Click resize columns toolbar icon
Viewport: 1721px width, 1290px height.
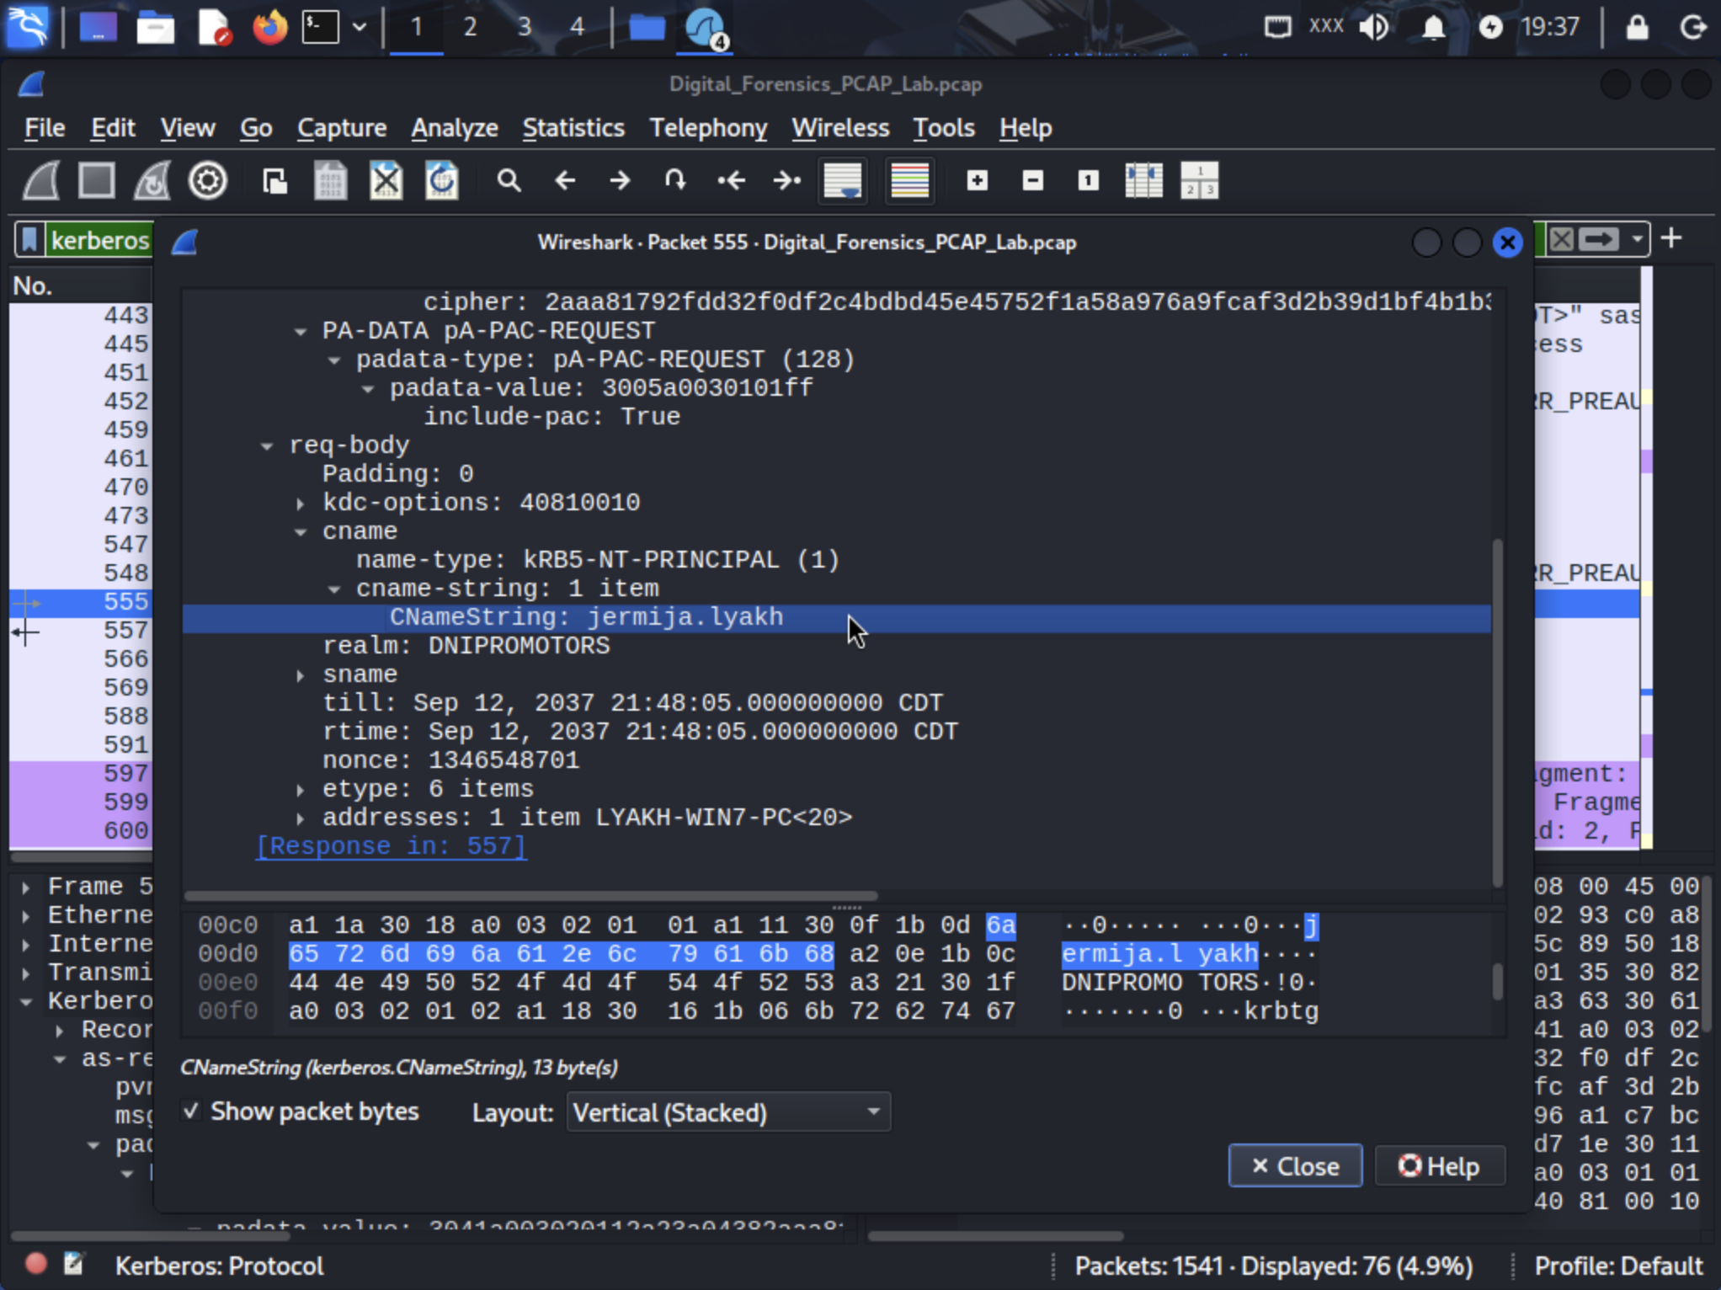1143,180
